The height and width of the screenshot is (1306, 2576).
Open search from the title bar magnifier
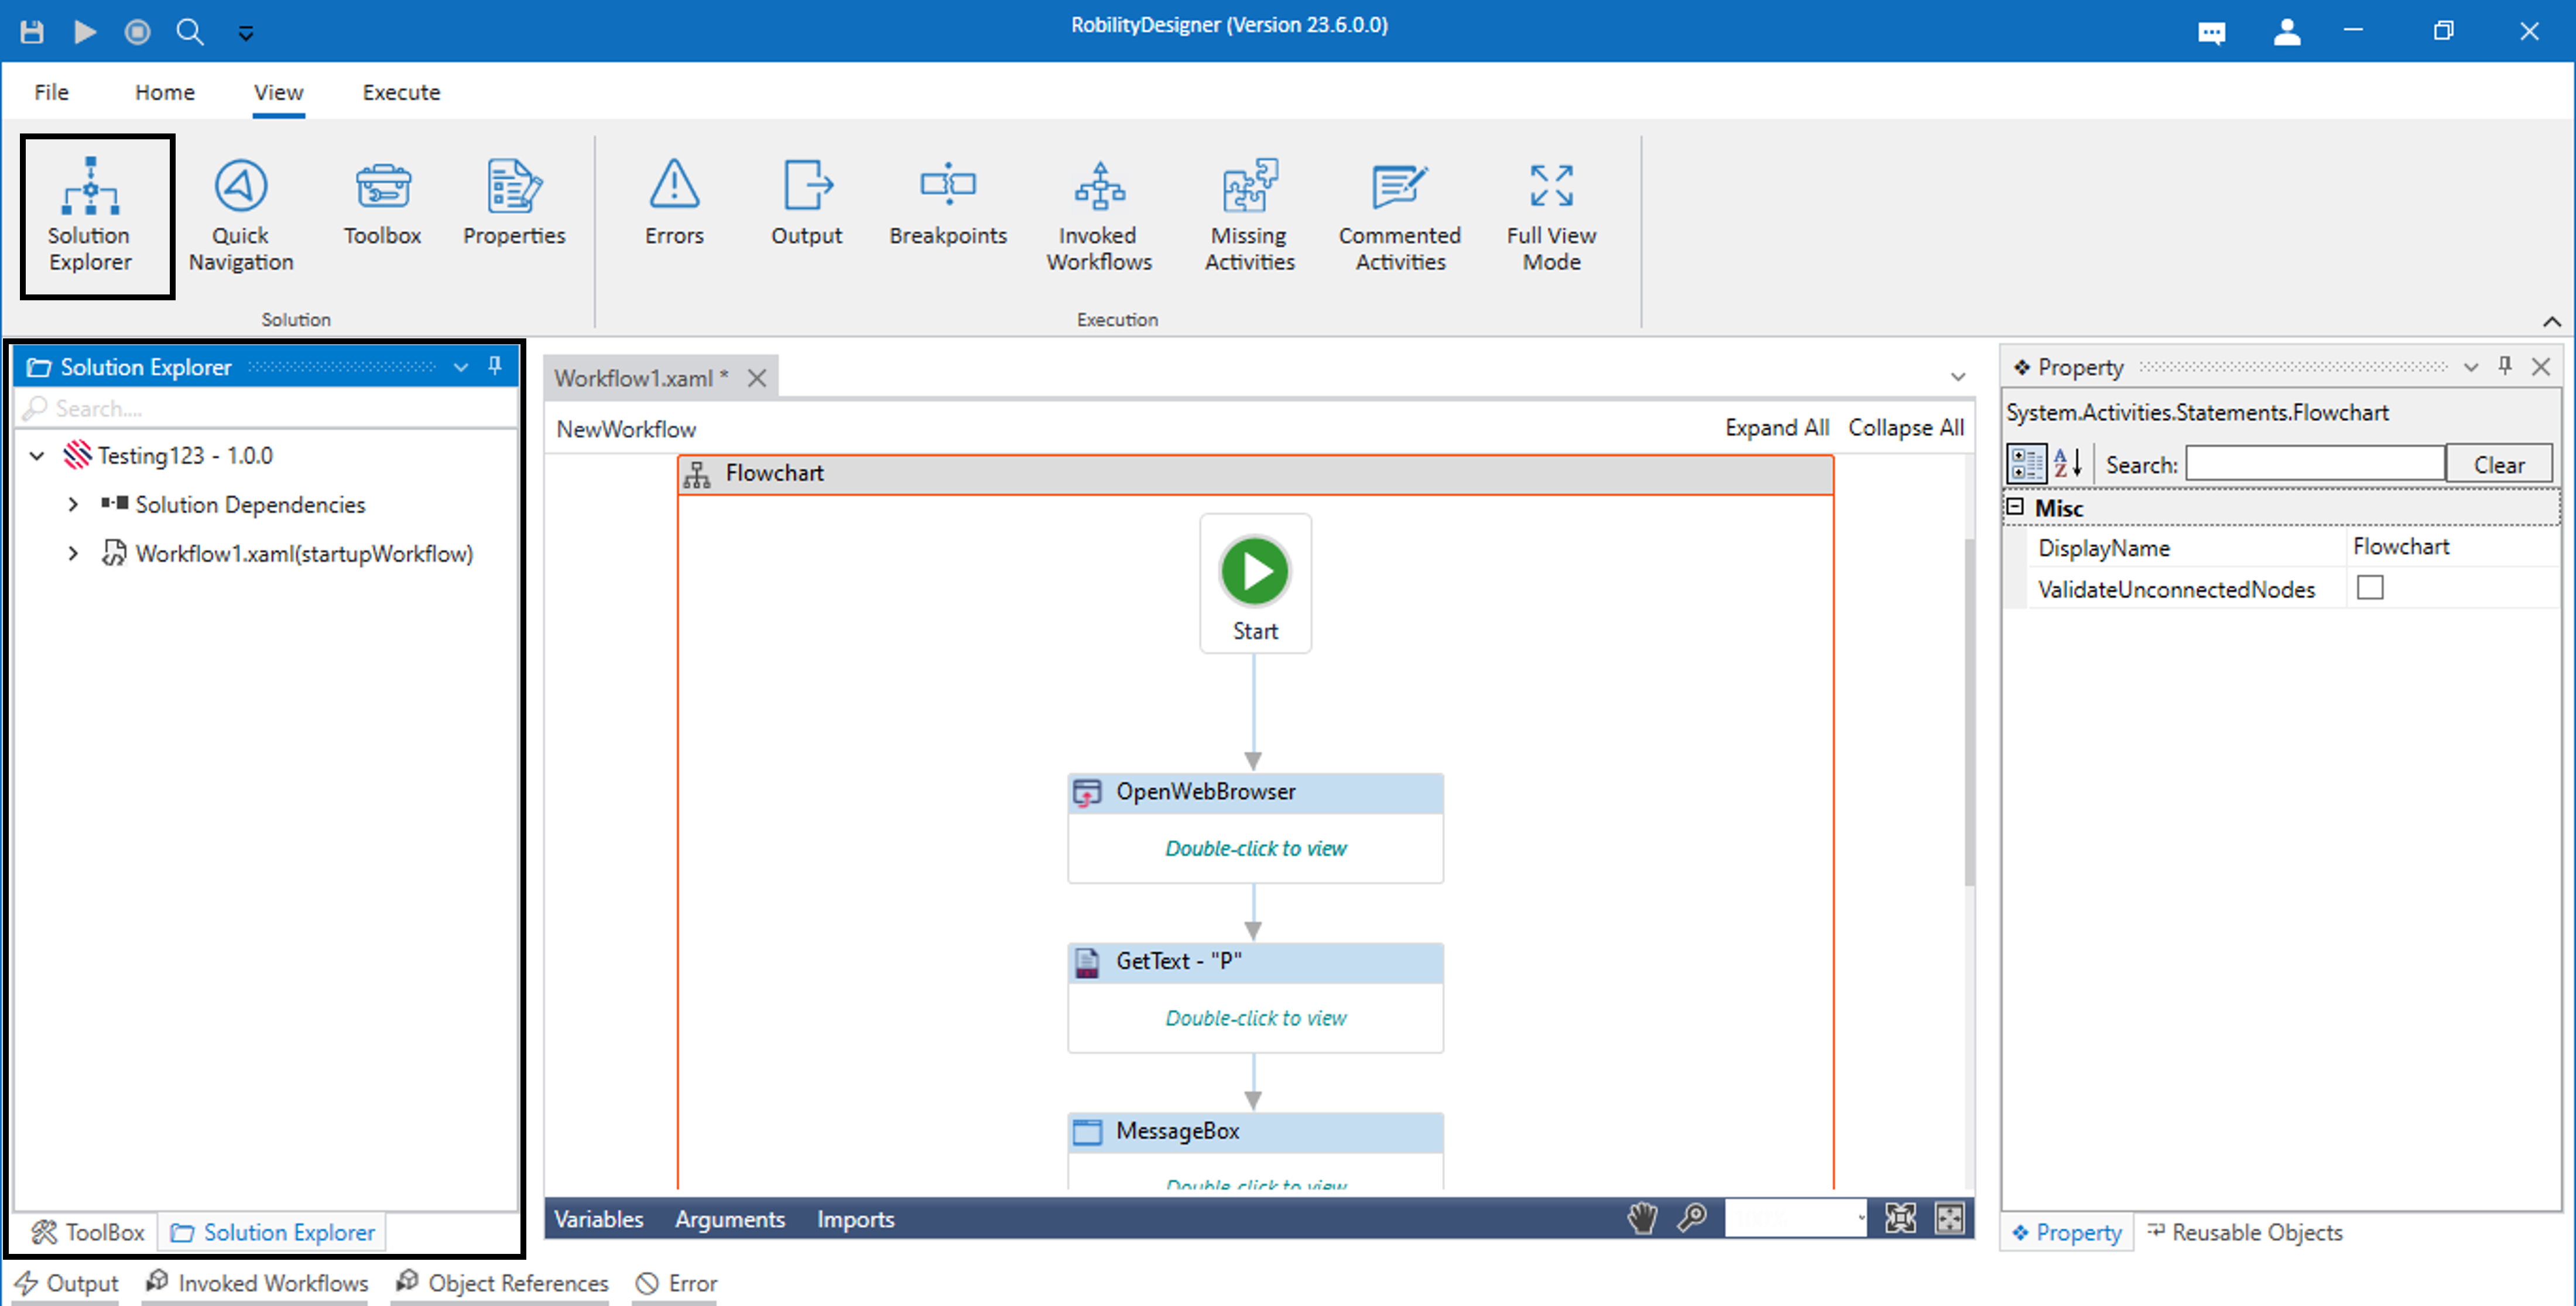(x=190, y=31)
